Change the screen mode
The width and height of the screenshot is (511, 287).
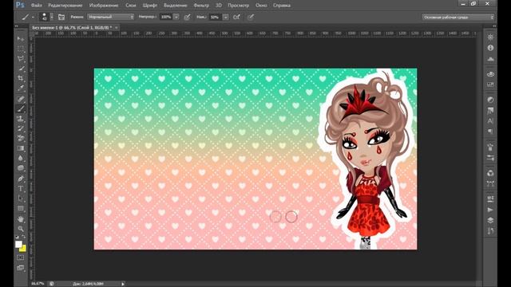pos(21,268)
